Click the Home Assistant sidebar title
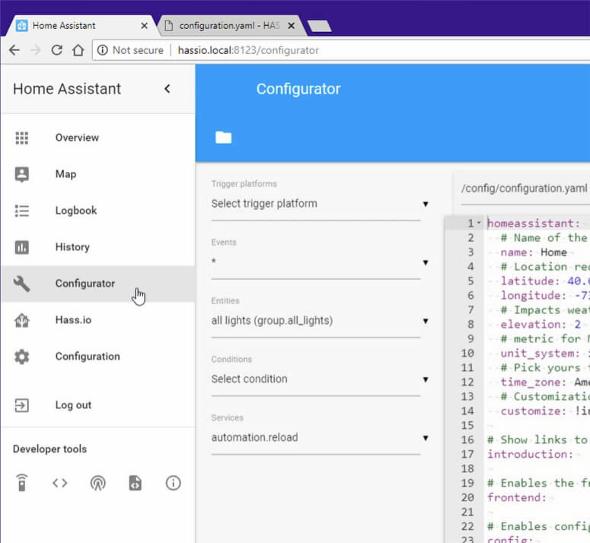The image size is (590, 543). tap(67, 89)
